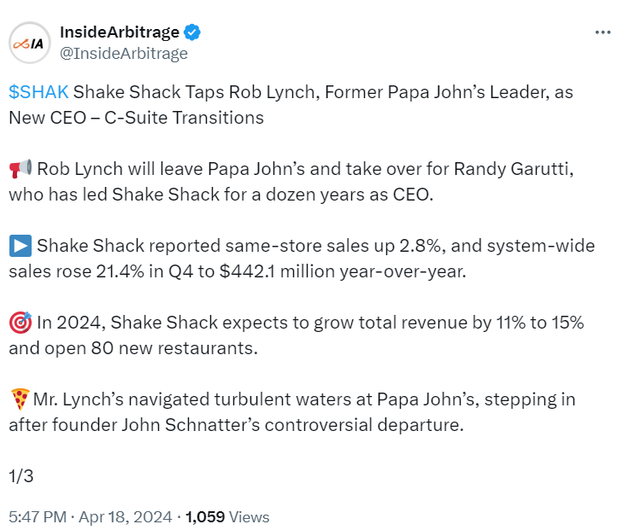Click the blue verified checkmark badge
The height and width of the screenshot is (530, 617).
point(193,32)
